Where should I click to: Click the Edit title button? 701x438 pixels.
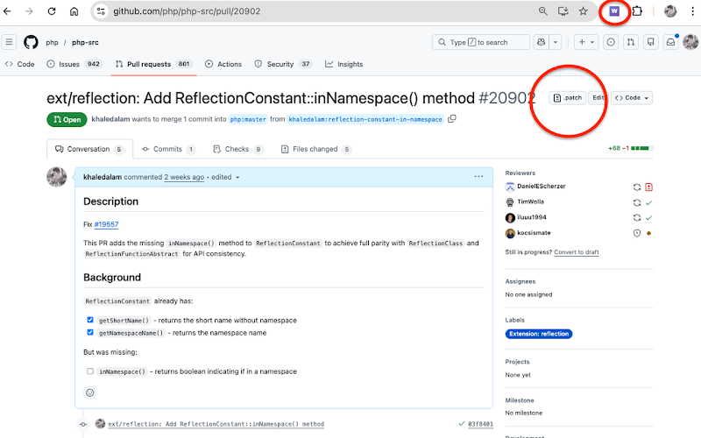598,98
